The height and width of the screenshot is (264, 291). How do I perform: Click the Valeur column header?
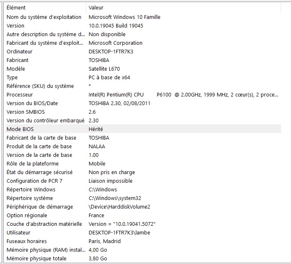96,7
